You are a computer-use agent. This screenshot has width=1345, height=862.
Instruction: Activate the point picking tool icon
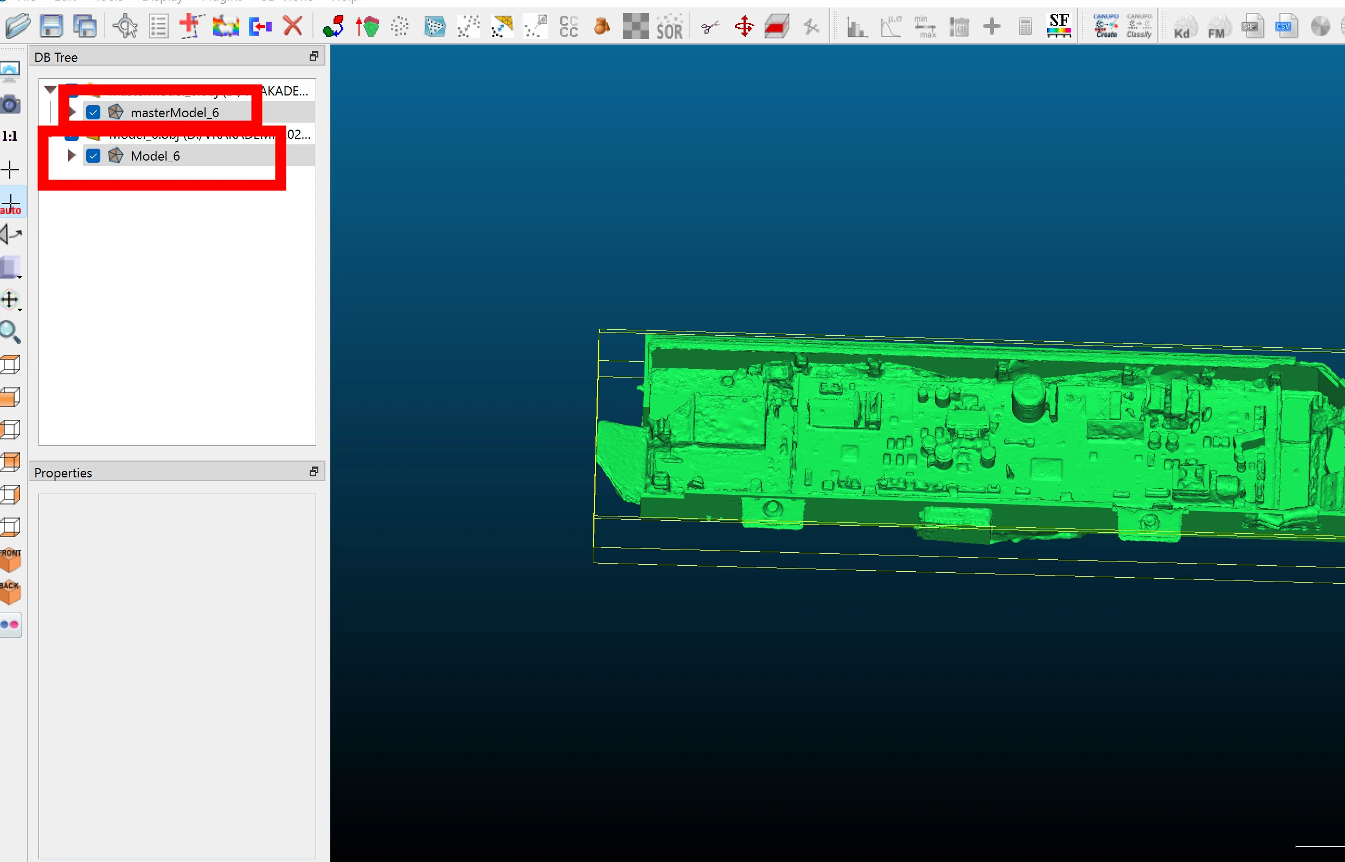(x=125, y=25)
